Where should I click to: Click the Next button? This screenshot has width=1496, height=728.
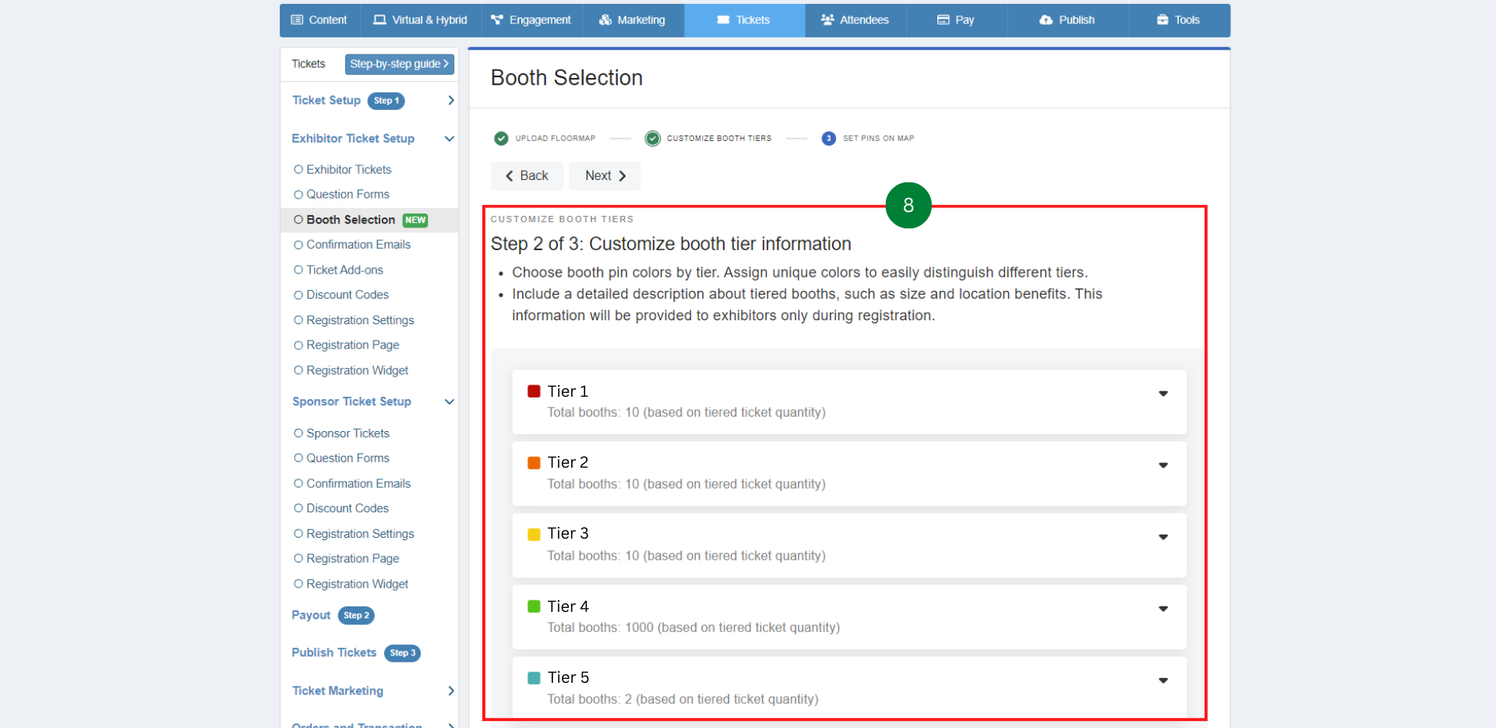(605, 176)
